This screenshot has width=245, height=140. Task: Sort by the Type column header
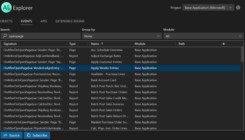[x=73, y=44]
